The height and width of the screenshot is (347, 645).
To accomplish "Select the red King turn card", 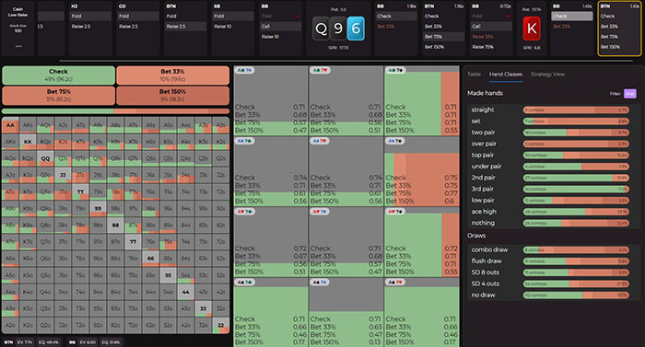I will [532, 29].
